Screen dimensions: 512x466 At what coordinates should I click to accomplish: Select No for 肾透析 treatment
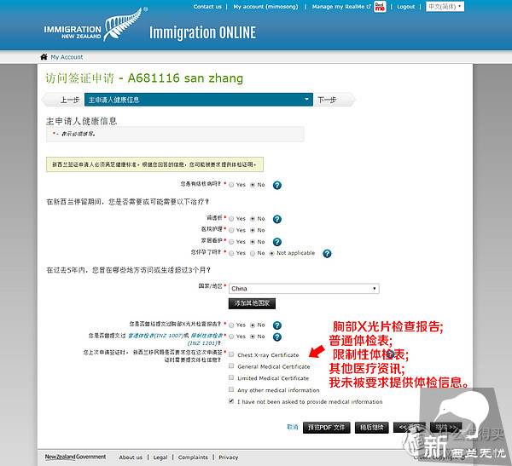coord(253,219)
